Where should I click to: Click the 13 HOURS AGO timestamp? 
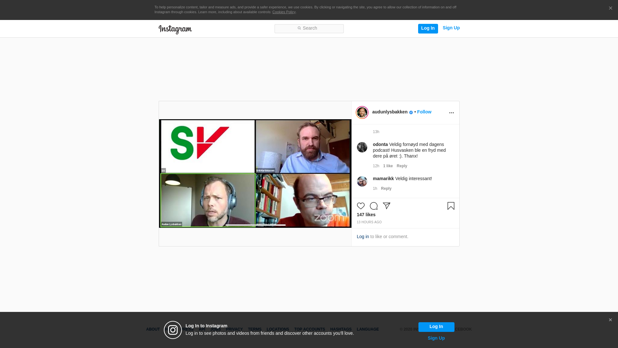click(x=369, y=222)
